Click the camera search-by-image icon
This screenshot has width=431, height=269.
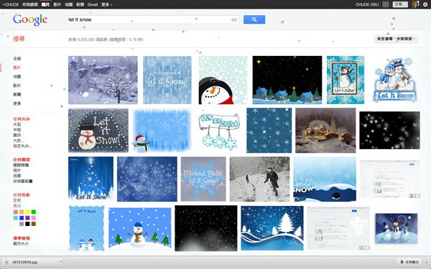pyautogui.click(x=234, y=19)
